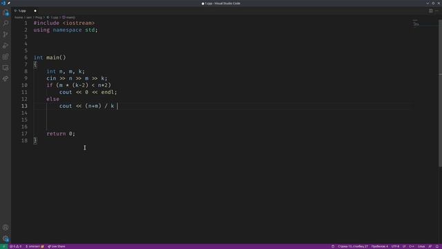Change file encoding UTF-8
Image resolution: width=442 pixels, height=249 pixels.
395,246
